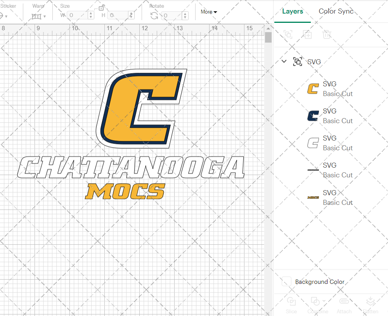Open the More dropdown
The width and height of the screenshot is (388, 316).
coord(208,12)
